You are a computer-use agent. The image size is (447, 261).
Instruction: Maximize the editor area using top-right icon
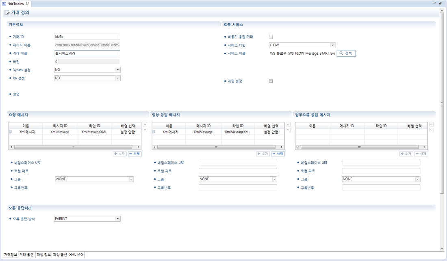(x=440, y=3)
